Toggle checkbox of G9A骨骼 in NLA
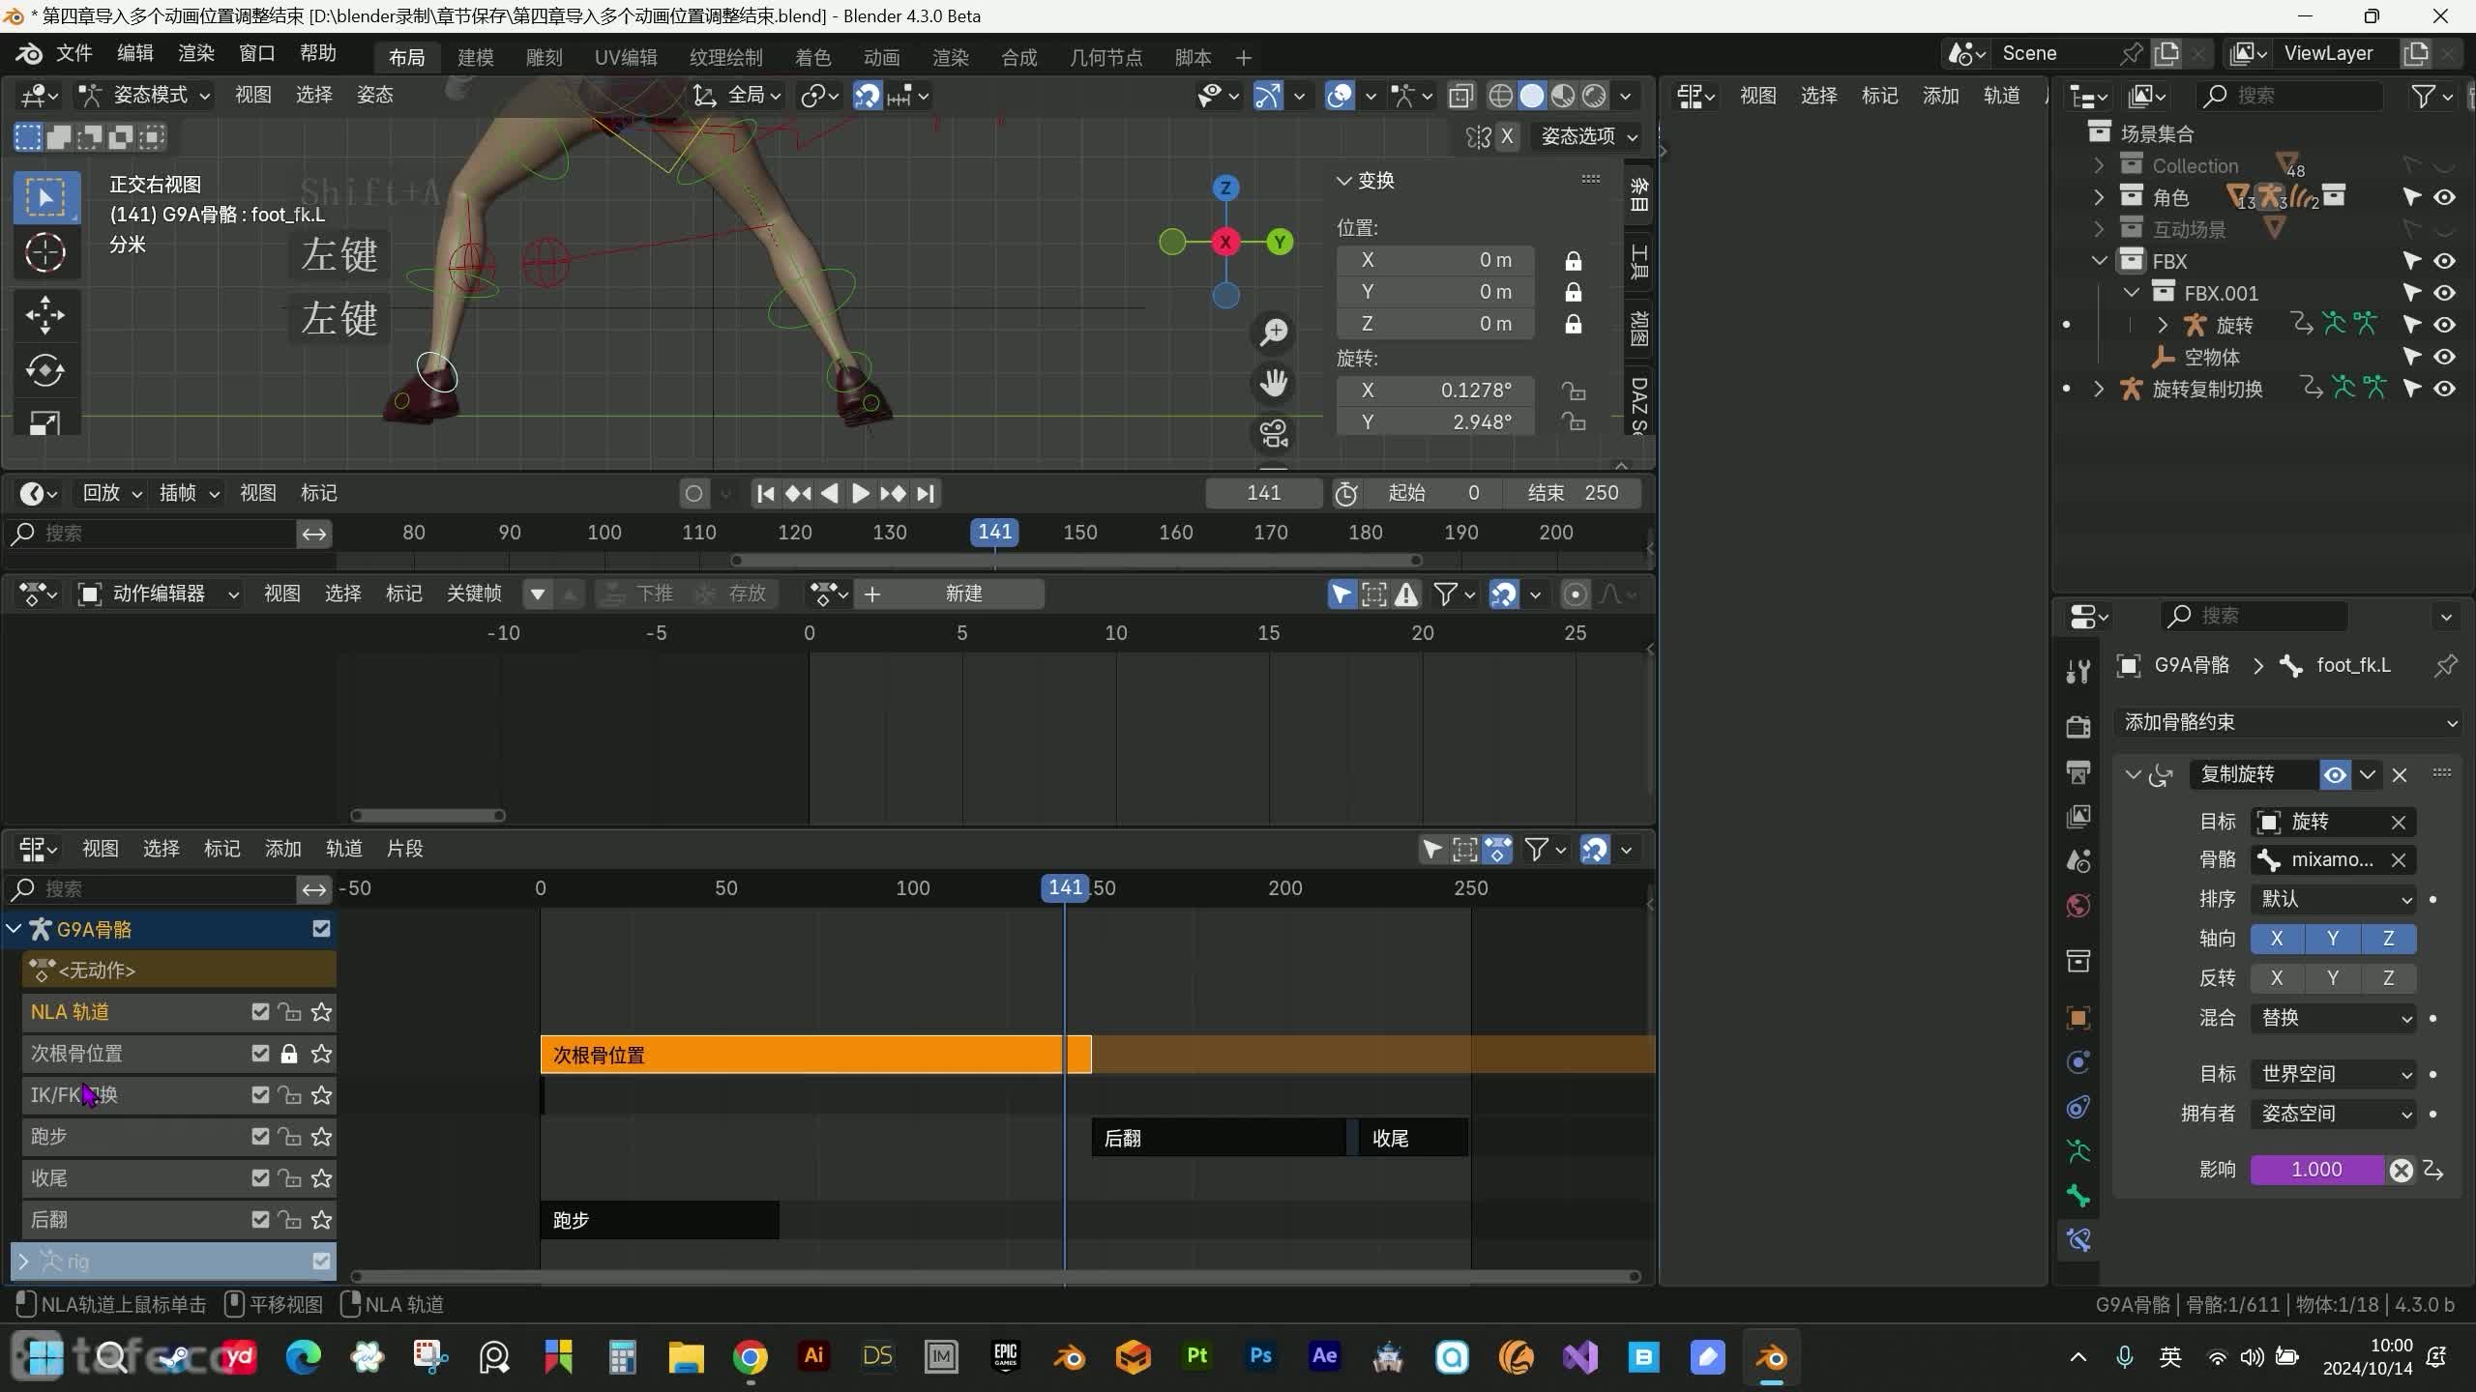 [x=321, y=929]
